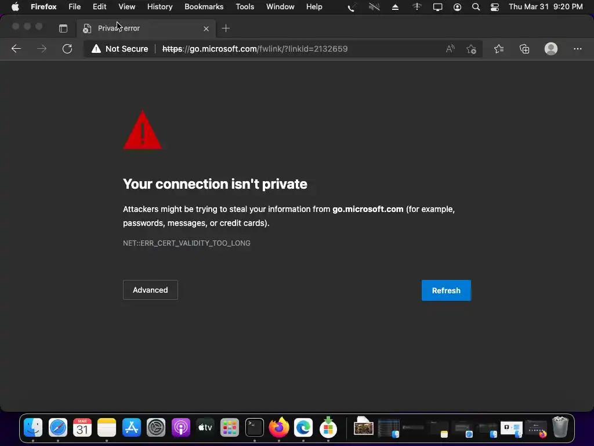
Task: Toggle the vertical tabs icon
Action: 63,28
